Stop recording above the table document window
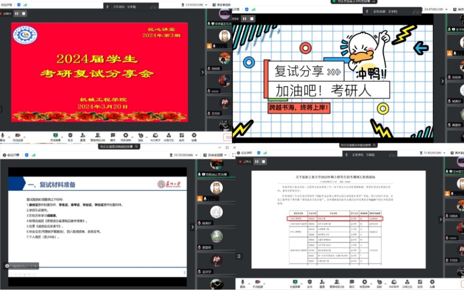Viewport: 464px width, 290px height. (x=263, y=161)
